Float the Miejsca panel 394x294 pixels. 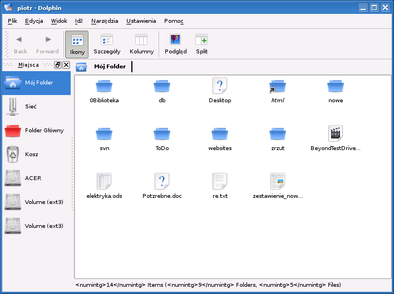pyautogui.click(x=58, y=65)
